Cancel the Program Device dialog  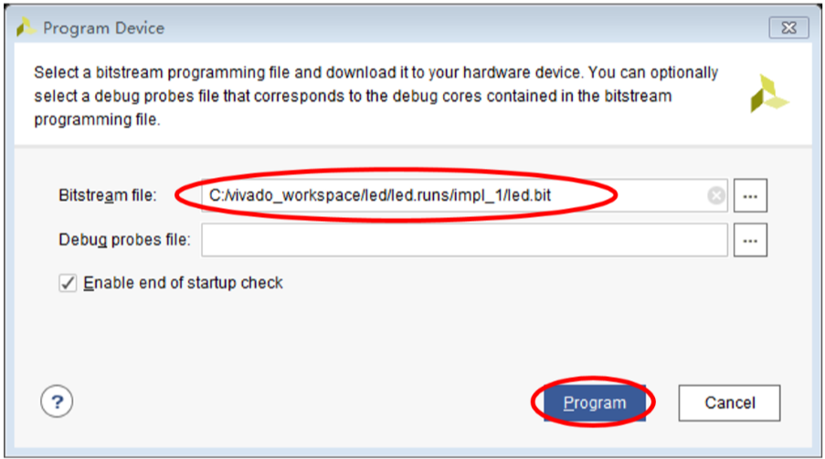pos(729,402)
